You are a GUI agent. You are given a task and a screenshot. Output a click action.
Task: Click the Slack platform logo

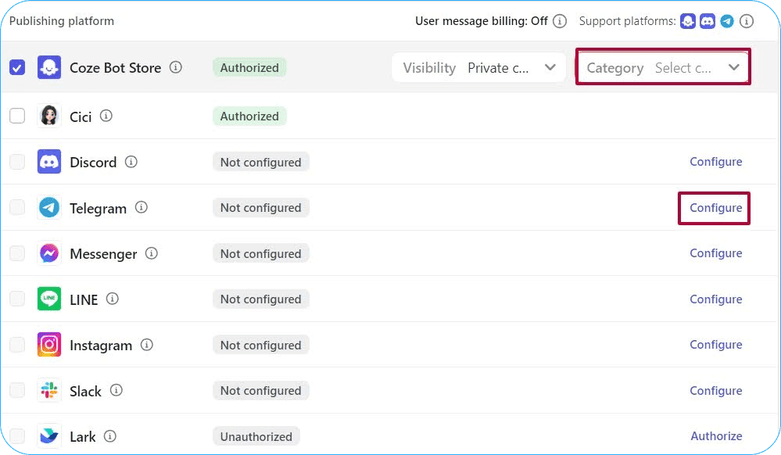[48, 391]
